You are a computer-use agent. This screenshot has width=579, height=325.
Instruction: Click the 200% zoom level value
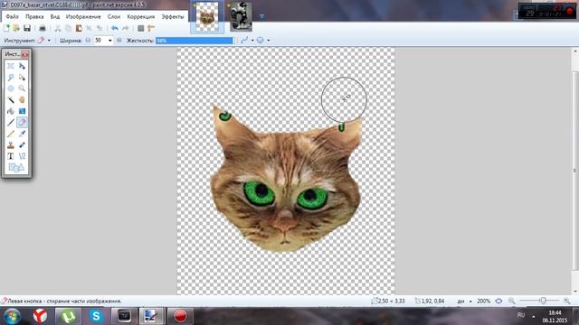(483, 301)
